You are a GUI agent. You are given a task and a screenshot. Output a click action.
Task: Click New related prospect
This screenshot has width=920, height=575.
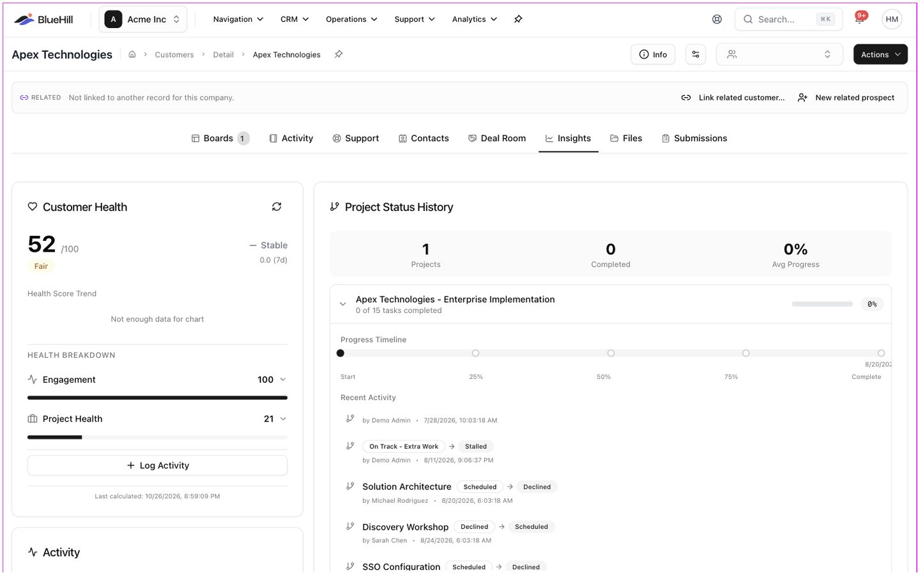pos(846,98)
